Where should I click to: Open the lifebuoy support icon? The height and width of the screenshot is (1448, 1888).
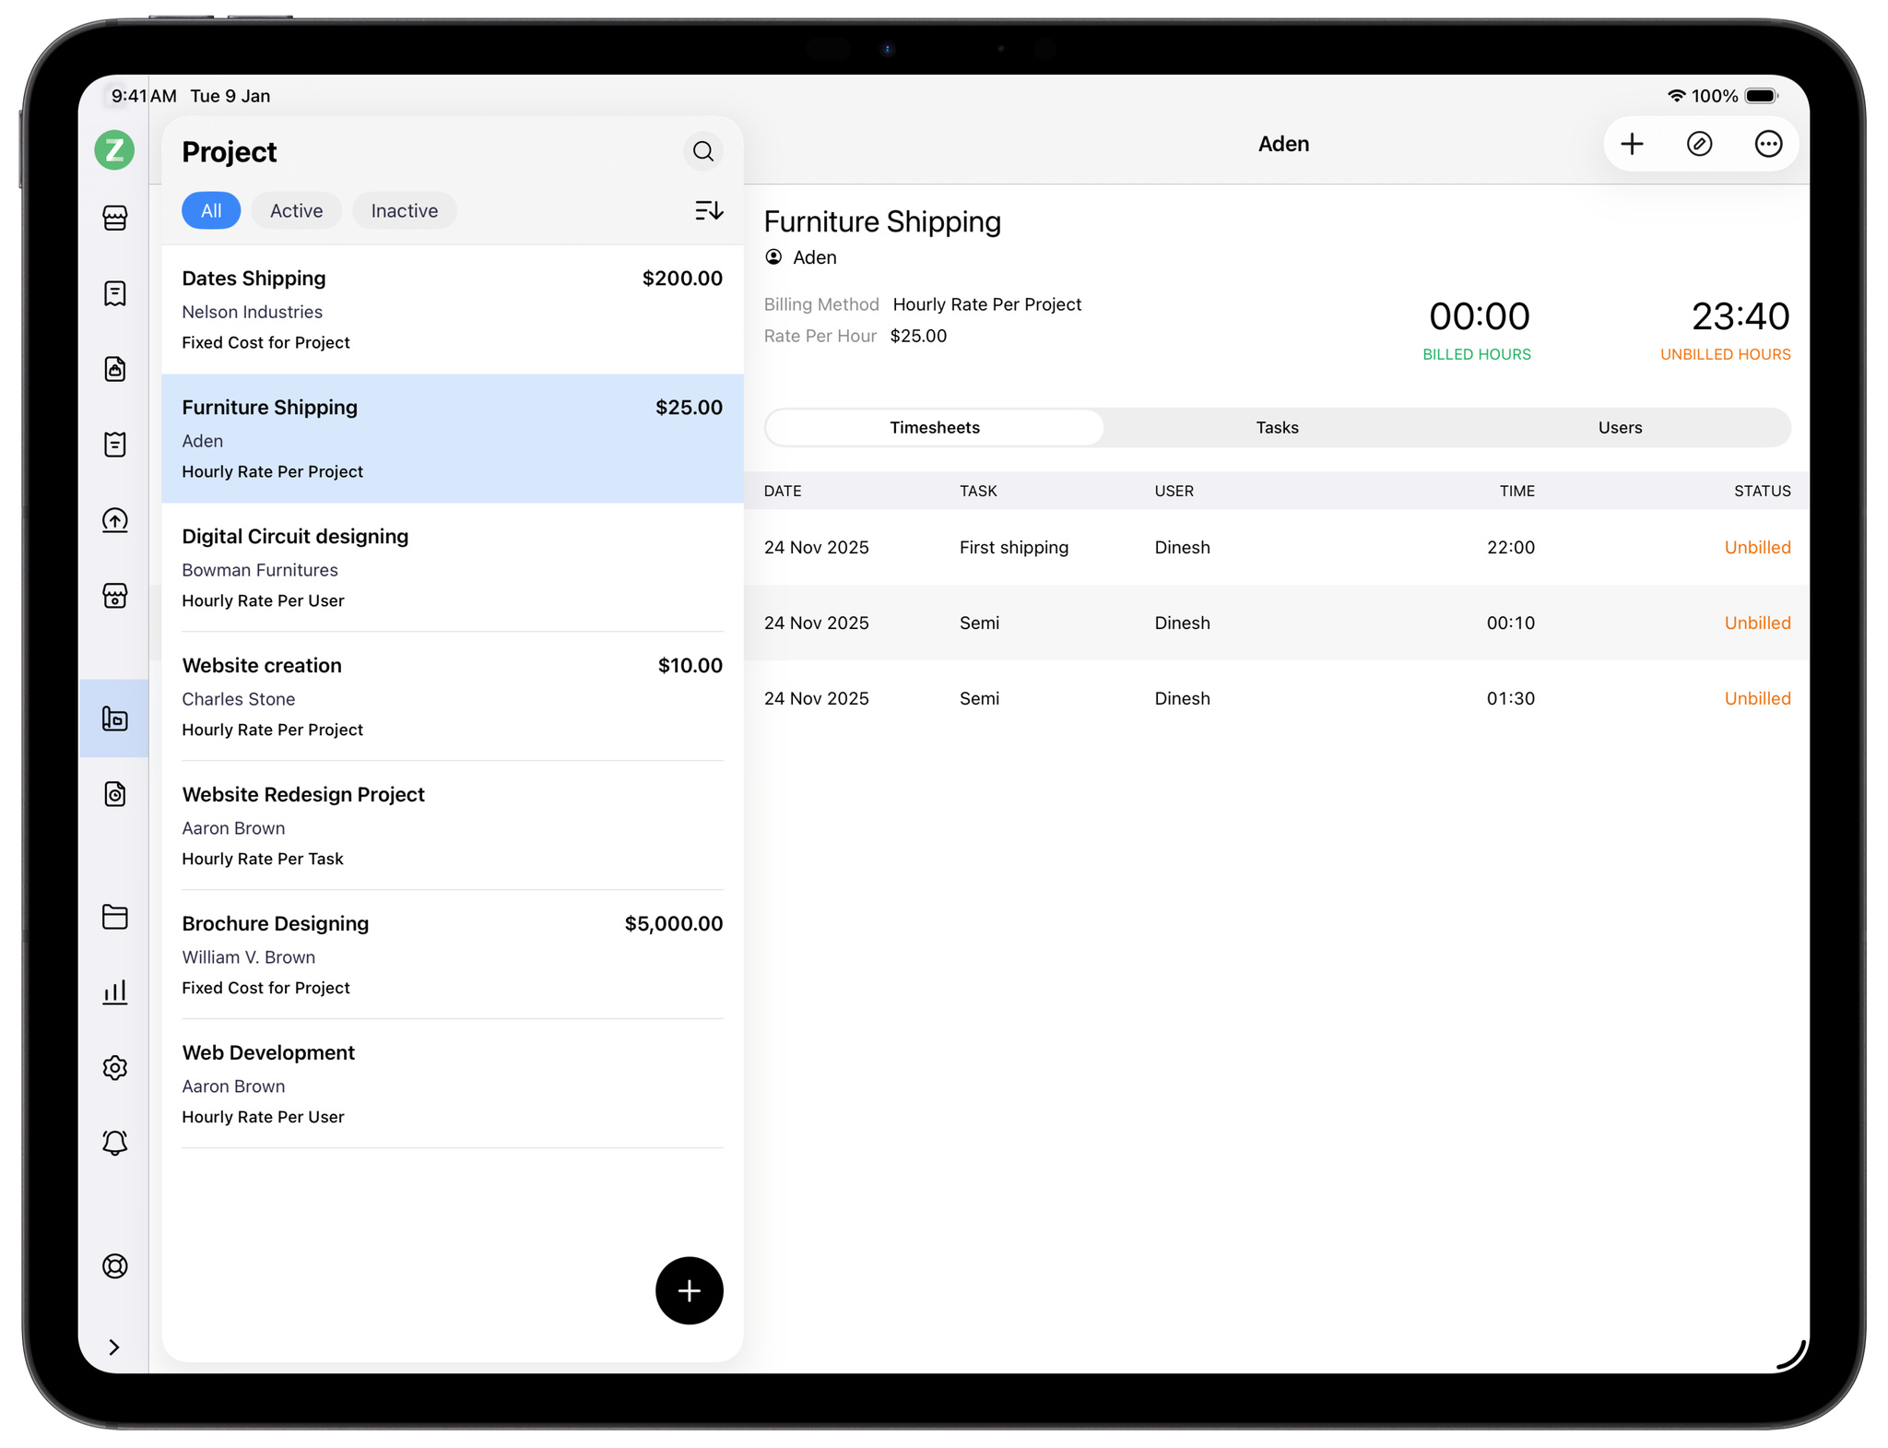pyautogui.click(x=114, y=1266)
